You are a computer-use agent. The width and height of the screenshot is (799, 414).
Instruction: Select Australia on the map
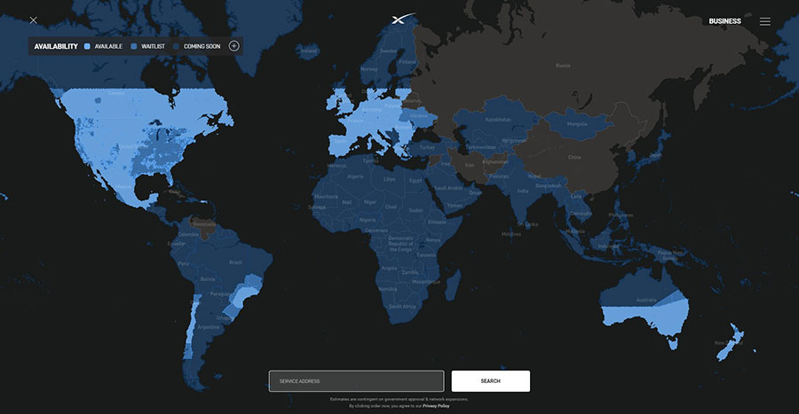coord(645,300)
